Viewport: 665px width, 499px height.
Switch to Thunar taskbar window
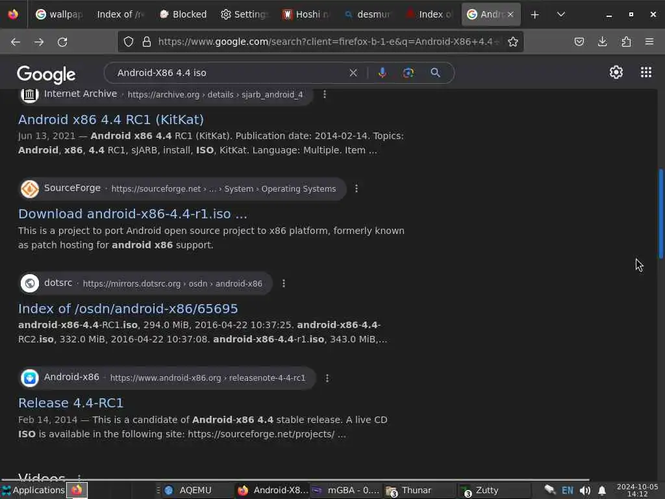click(x=419, y=490)
